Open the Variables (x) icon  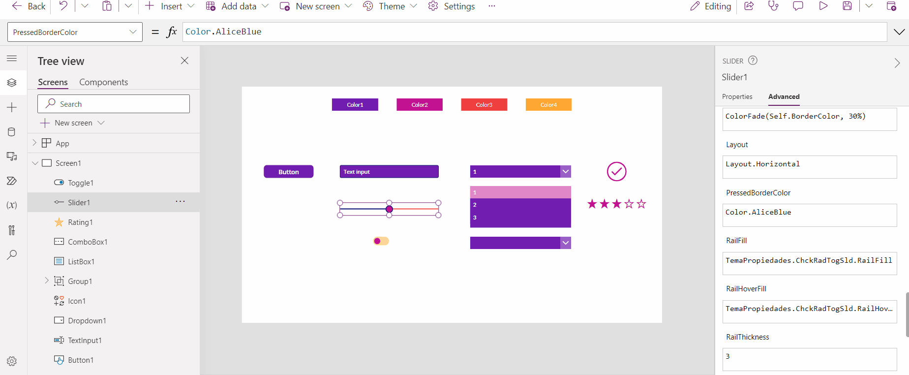click(12, 205)
